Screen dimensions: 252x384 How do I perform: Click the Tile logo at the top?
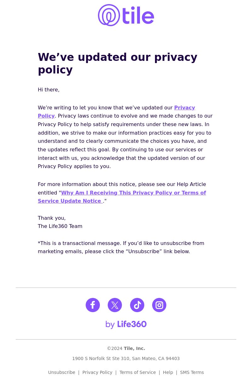126,15
